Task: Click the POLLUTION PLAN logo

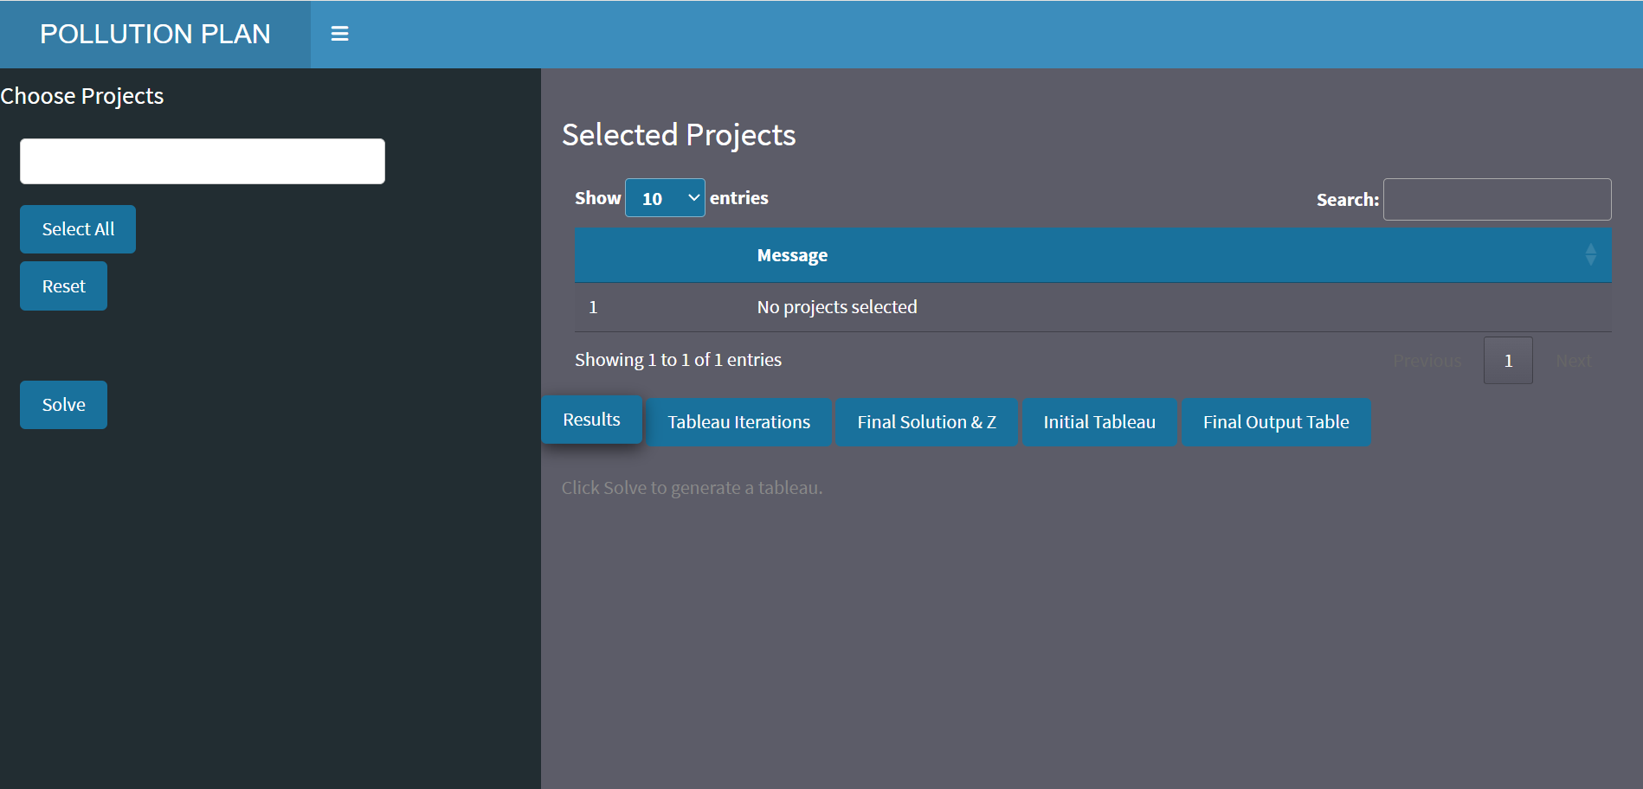Action: [x=155, y=34]
